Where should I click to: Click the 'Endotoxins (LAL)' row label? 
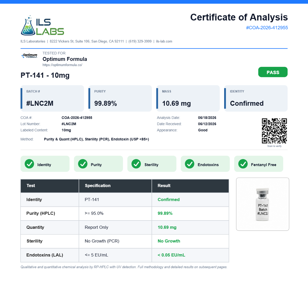[45, 255]
